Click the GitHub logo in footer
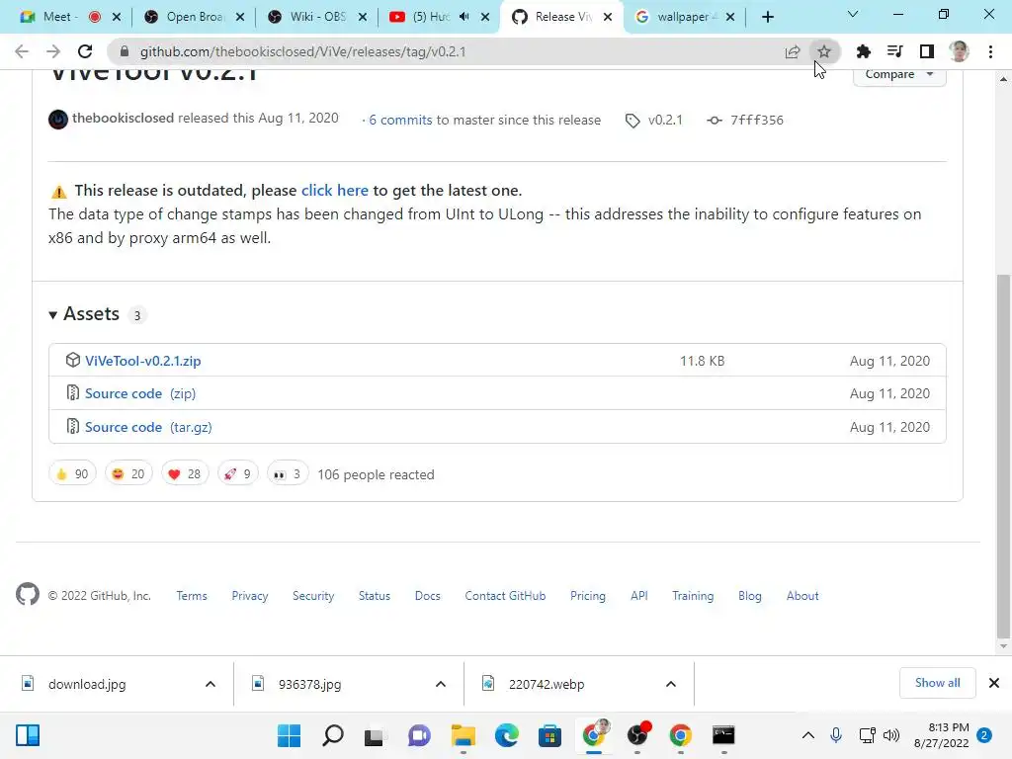 pos(27,594)
